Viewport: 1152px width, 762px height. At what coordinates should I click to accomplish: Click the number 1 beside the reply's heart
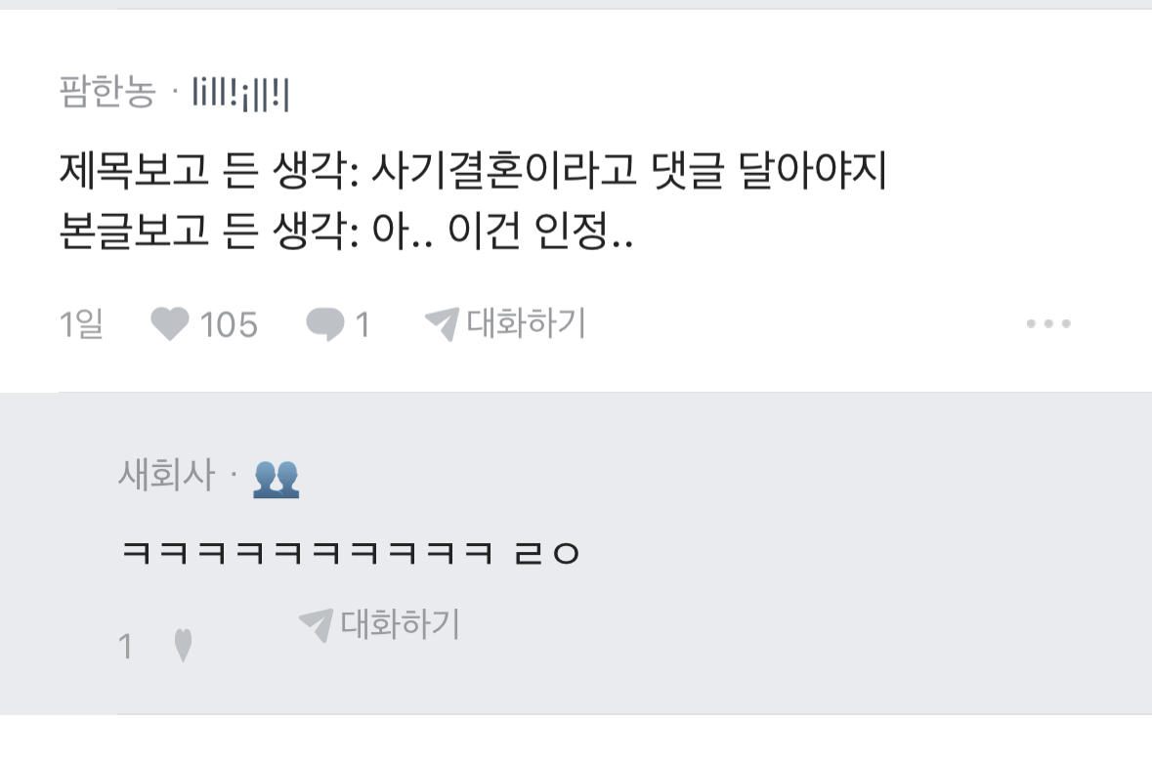pos(126,647)
